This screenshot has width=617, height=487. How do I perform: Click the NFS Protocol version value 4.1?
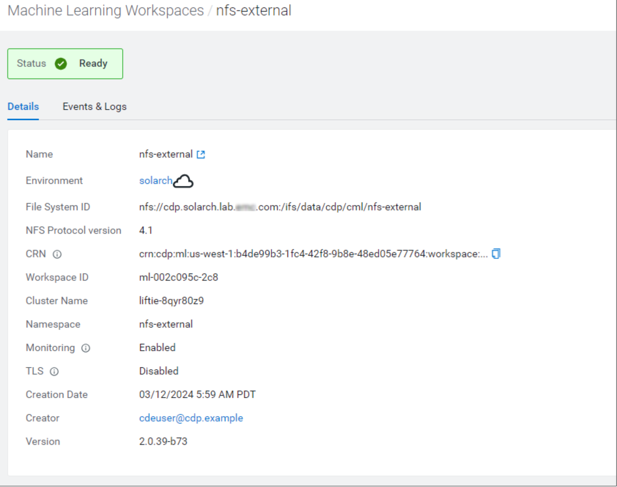point(146,230)
